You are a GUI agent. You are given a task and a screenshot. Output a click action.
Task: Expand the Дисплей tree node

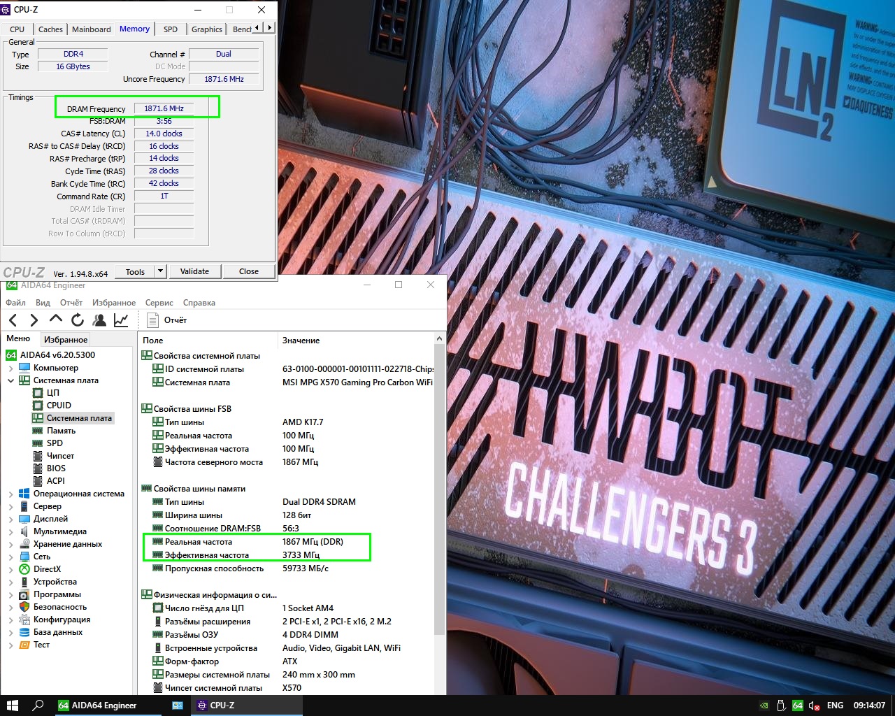[x=10, y=519]
